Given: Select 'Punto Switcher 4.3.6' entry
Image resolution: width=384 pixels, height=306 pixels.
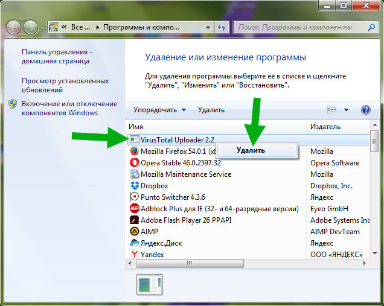Looking at the screenshot, I should tap(173, 197).
